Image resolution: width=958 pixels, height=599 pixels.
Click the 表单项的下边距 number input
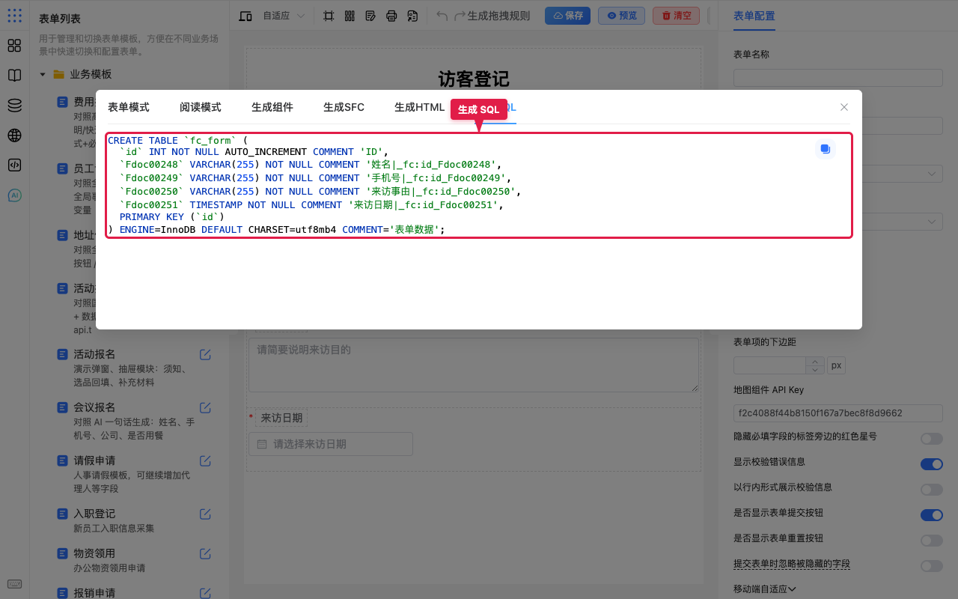pos(769,365)
